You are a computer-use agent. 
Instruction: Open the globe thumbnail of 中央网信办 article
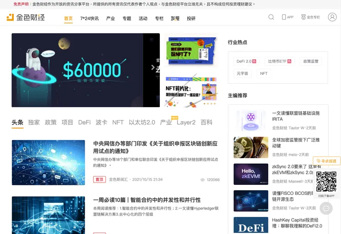pos(48,163)
